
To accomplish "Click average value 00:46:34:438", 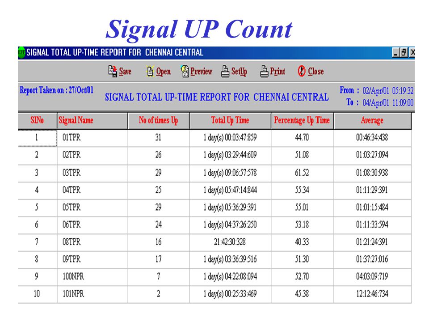I will click(372, 137).
